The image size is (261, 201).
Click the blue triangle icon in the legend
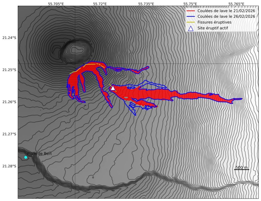[x=190, y=28]
